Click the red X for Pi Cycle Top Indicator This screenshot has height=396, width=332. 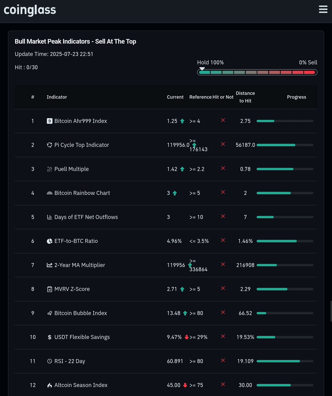coord(223,144)
